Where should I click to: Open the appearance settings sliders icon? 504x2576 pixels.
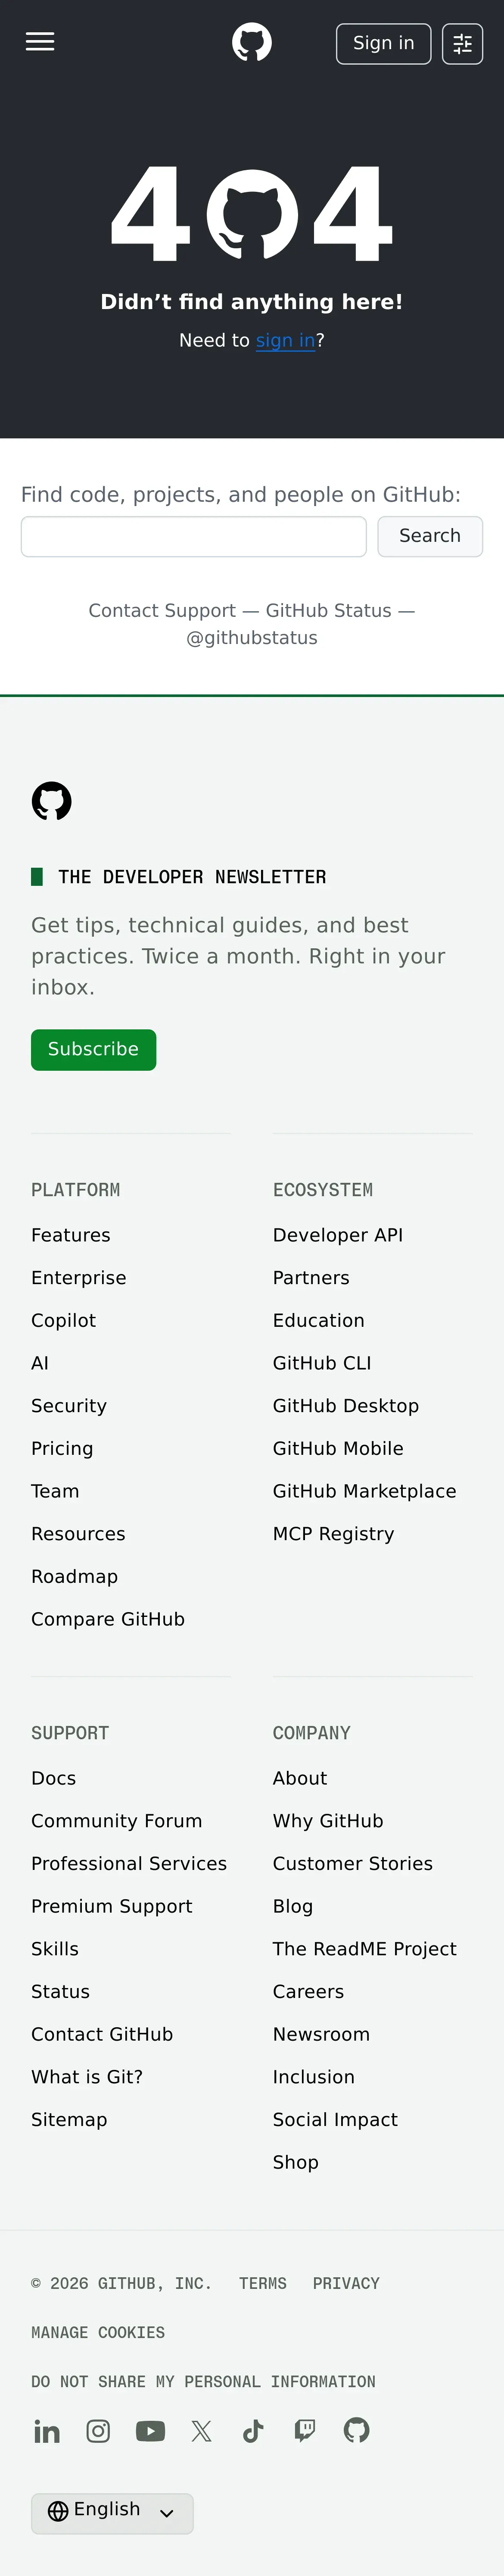point(462,44)
